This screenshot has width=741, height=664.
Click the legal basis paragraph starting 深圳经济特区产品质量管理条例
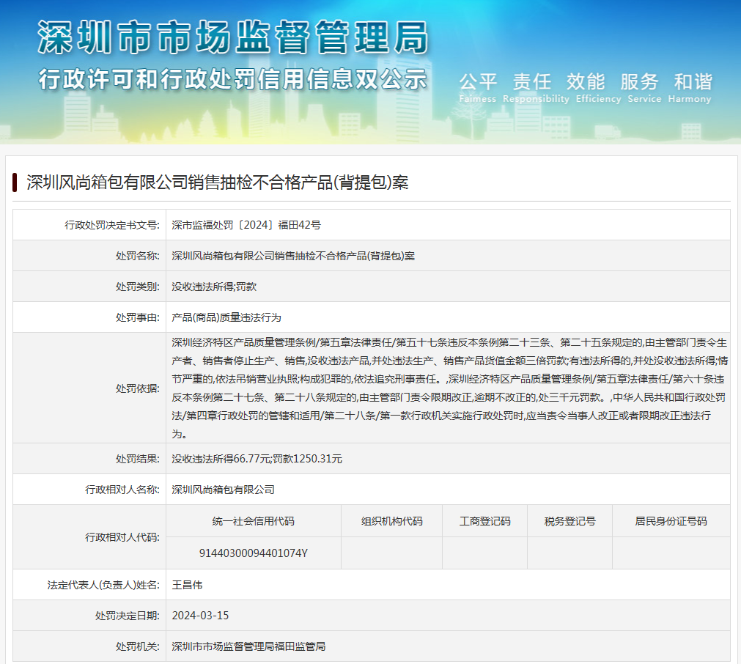[x=449, y=388]
